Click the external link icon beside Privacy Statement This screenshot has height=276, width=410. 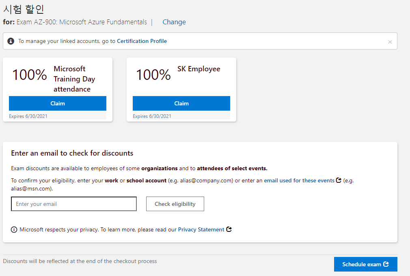(229, 229)
